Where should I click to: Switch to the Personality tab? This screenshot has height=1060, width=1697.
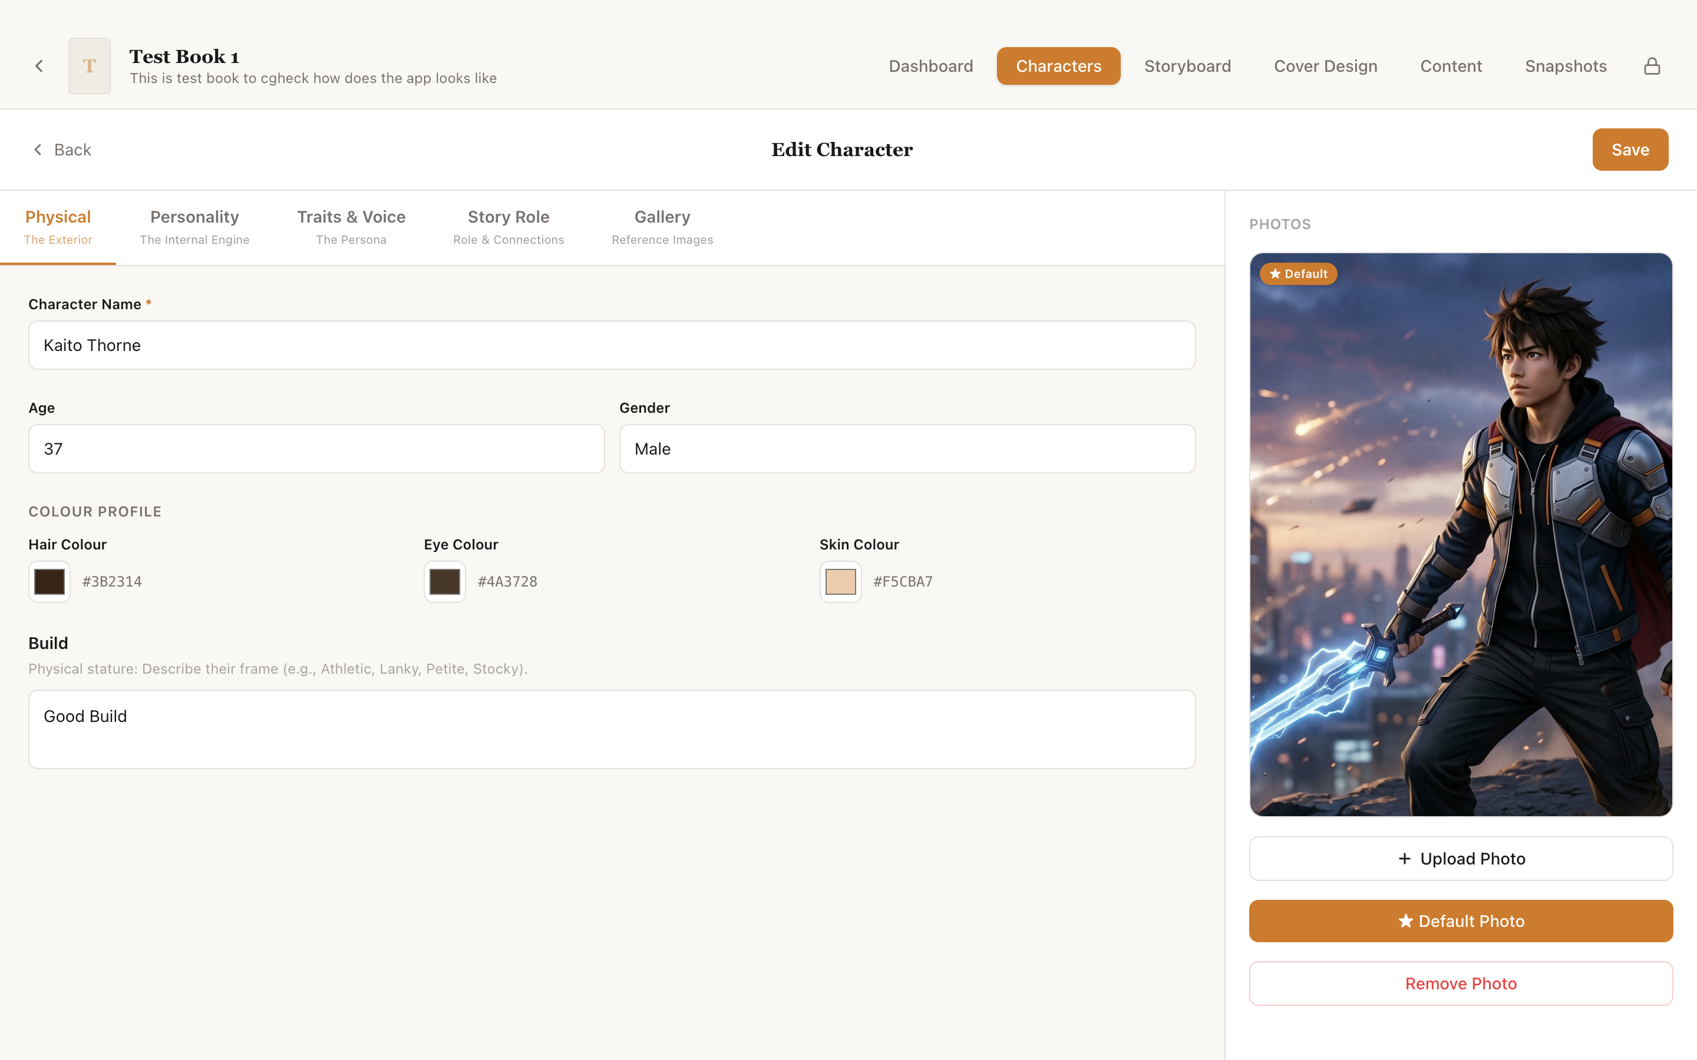pyautogui.click(x=194, y=227)
